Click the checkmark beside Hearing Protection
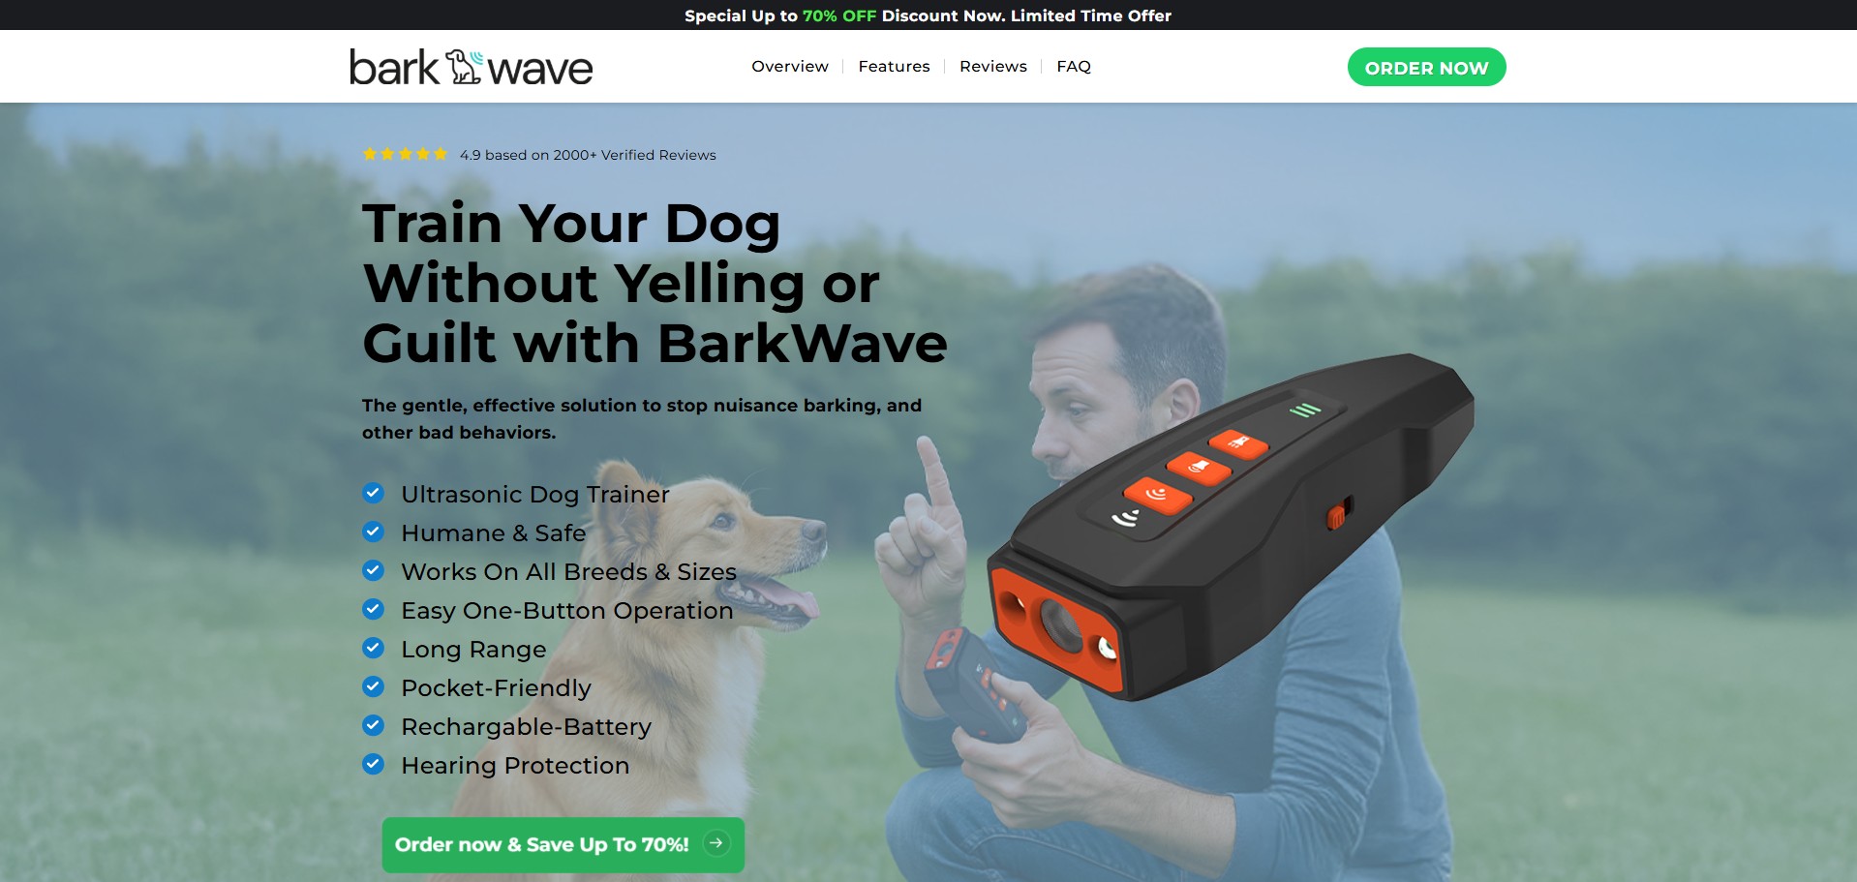1857x882 pixels. coord(373,764)
